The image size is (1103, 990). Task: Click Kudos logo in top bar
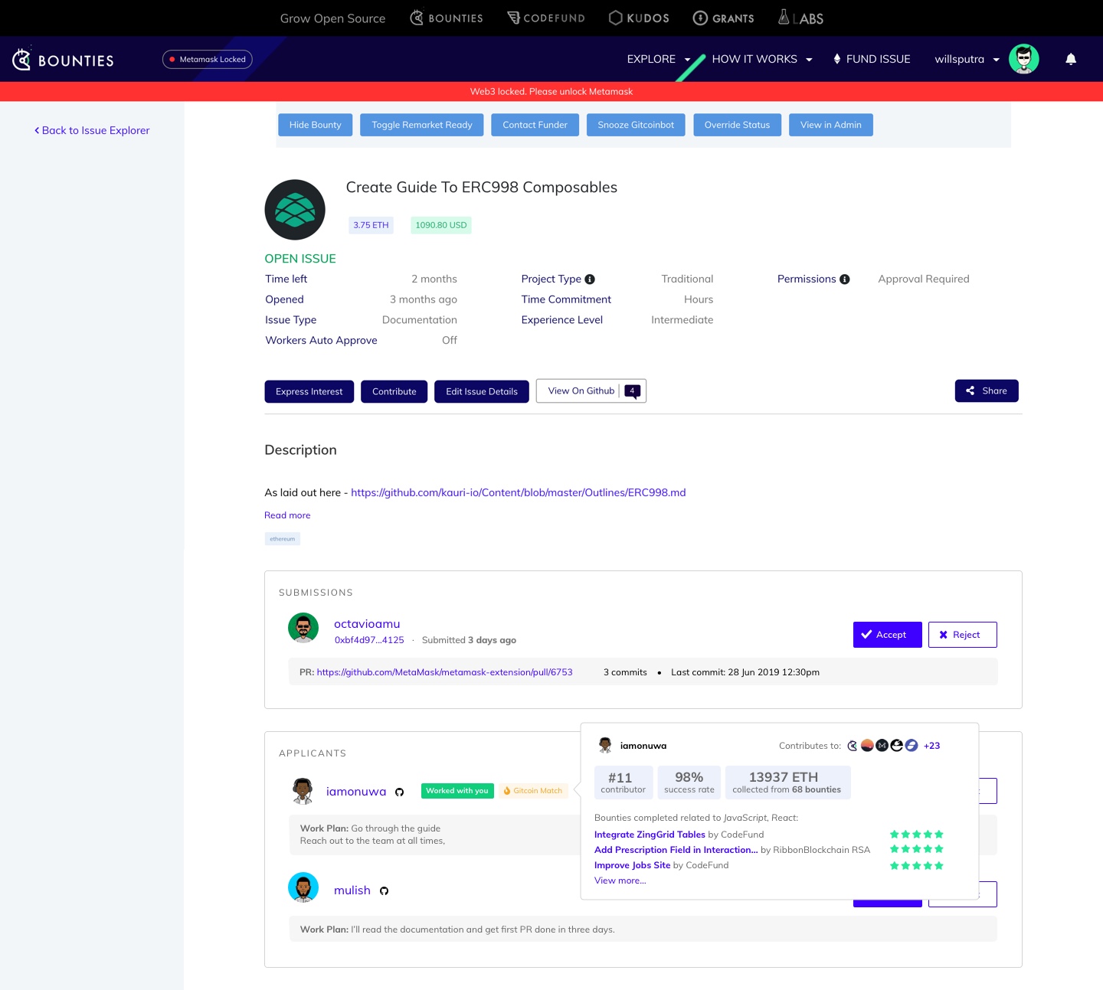click(x=639, y=18)
